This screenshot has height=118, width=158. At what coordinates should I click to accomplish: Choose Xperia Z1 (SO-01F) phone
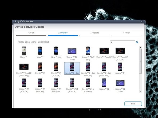[24, 83]
